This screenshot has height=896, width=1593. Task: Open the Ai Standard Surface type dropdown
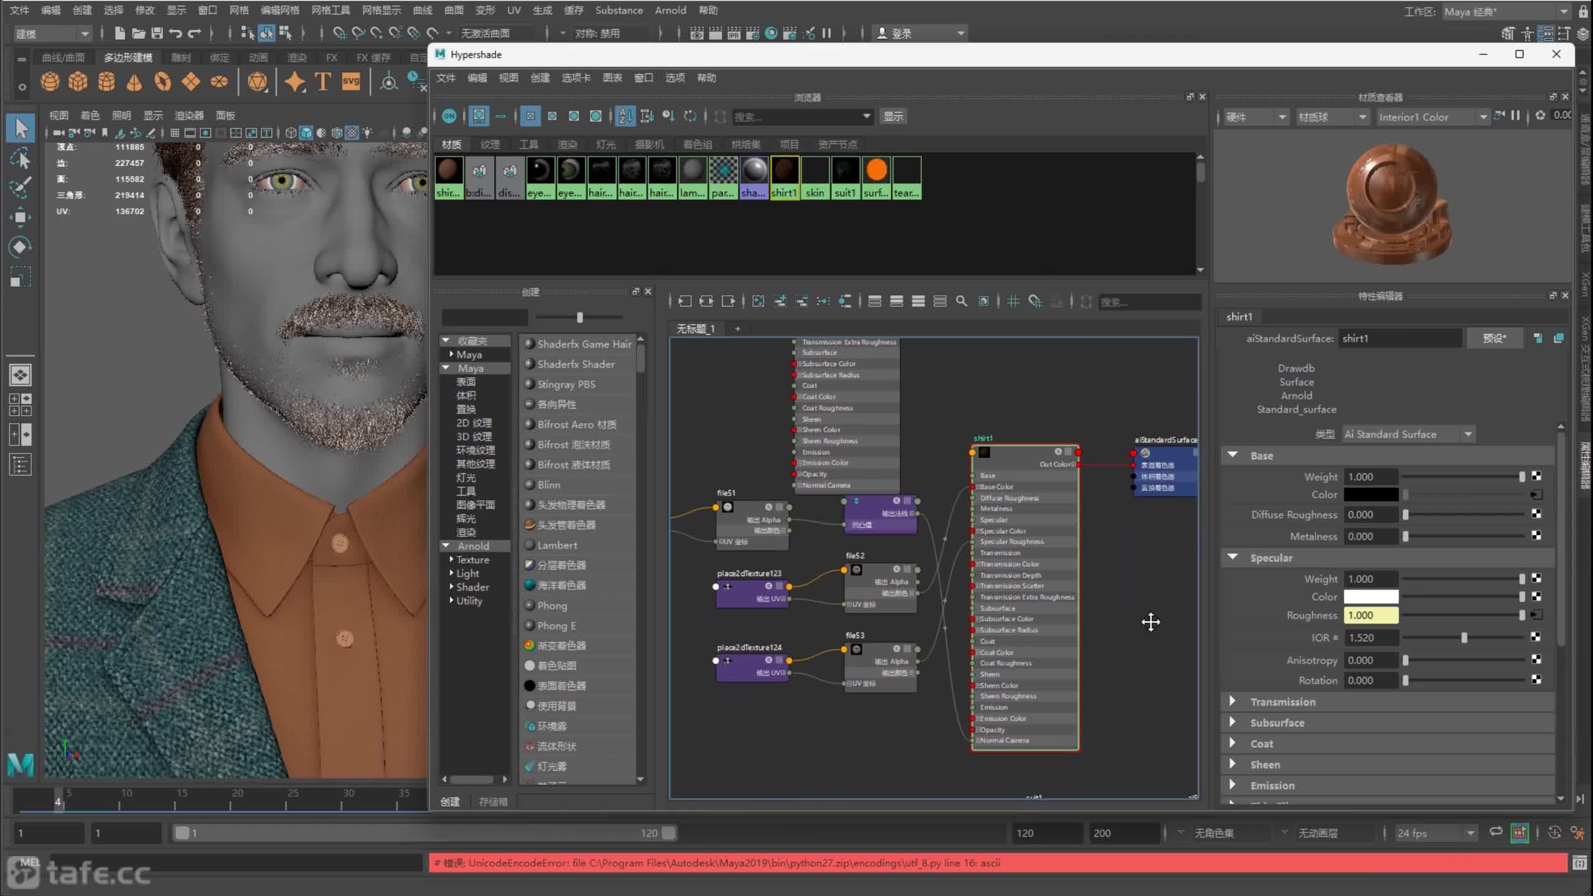1408,434
